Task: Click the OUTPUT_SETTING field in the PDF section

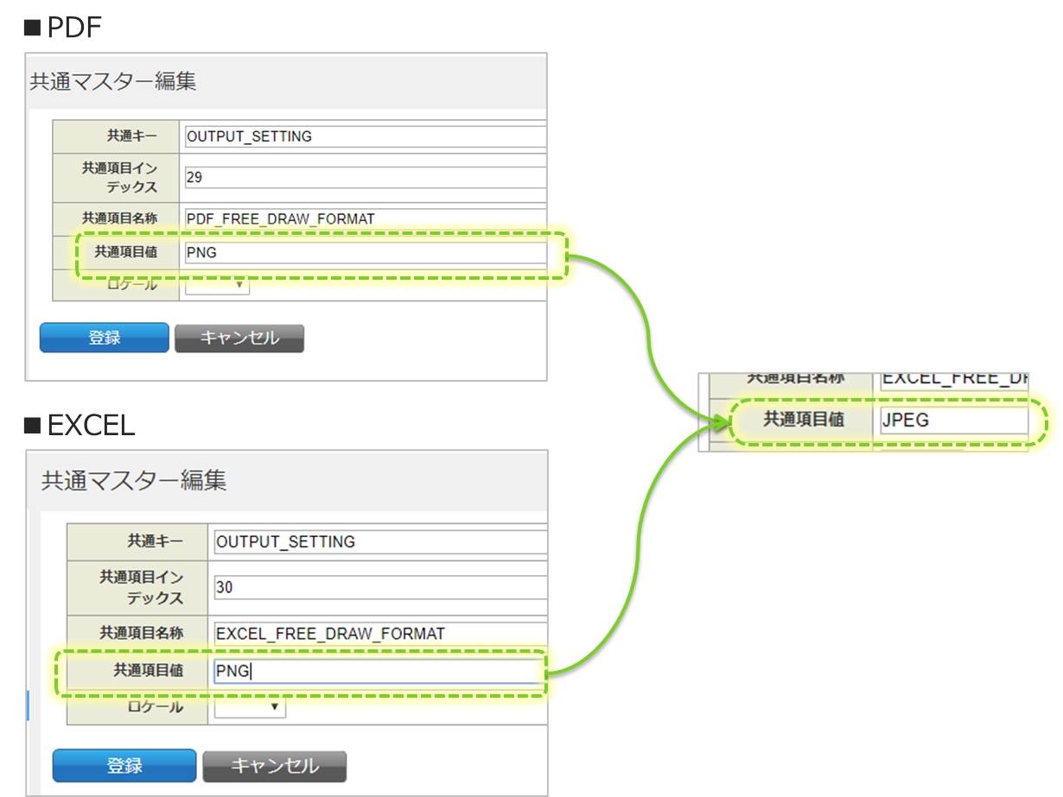Action: click(365, 136)
